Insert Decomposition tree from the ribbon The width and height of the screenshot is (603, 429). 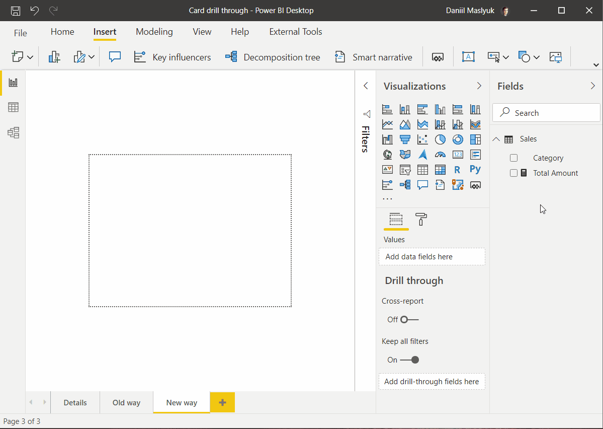coord(273,57)
